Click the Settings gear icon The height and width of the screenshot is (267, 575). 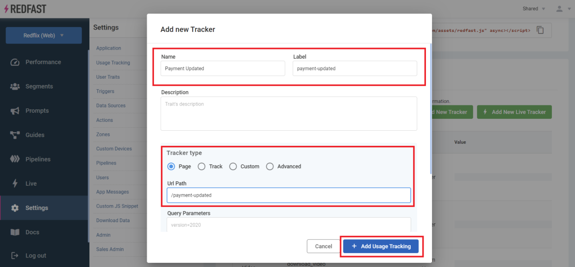coord(15,208)
